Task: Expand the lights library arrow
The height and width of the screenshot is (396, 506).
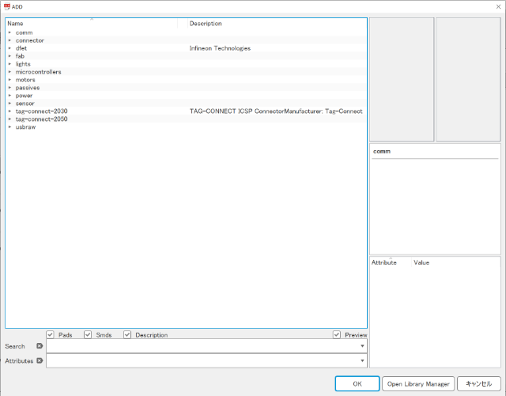Action: coord(9,64)
